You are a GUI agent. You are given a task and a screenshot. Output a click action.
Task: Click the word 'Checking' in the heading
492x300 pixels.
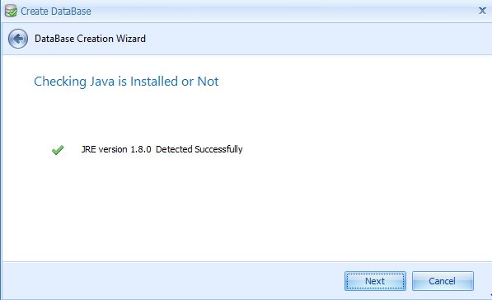[60, 82]
